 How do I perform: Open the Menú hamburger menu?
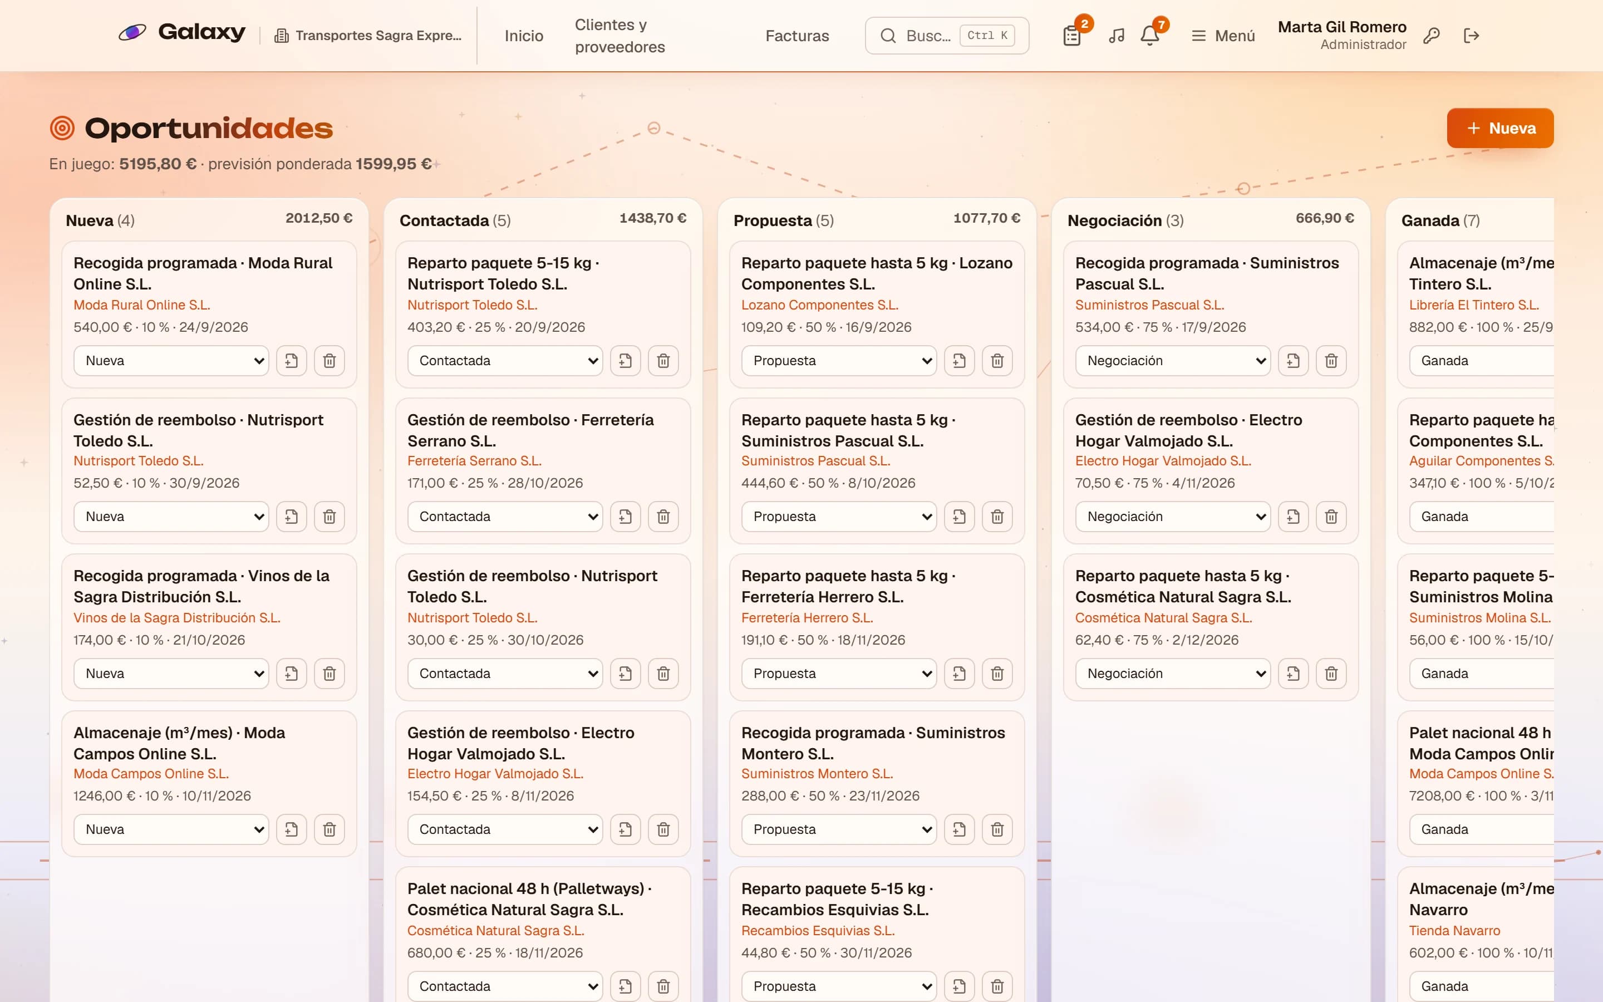(1223, 36)
